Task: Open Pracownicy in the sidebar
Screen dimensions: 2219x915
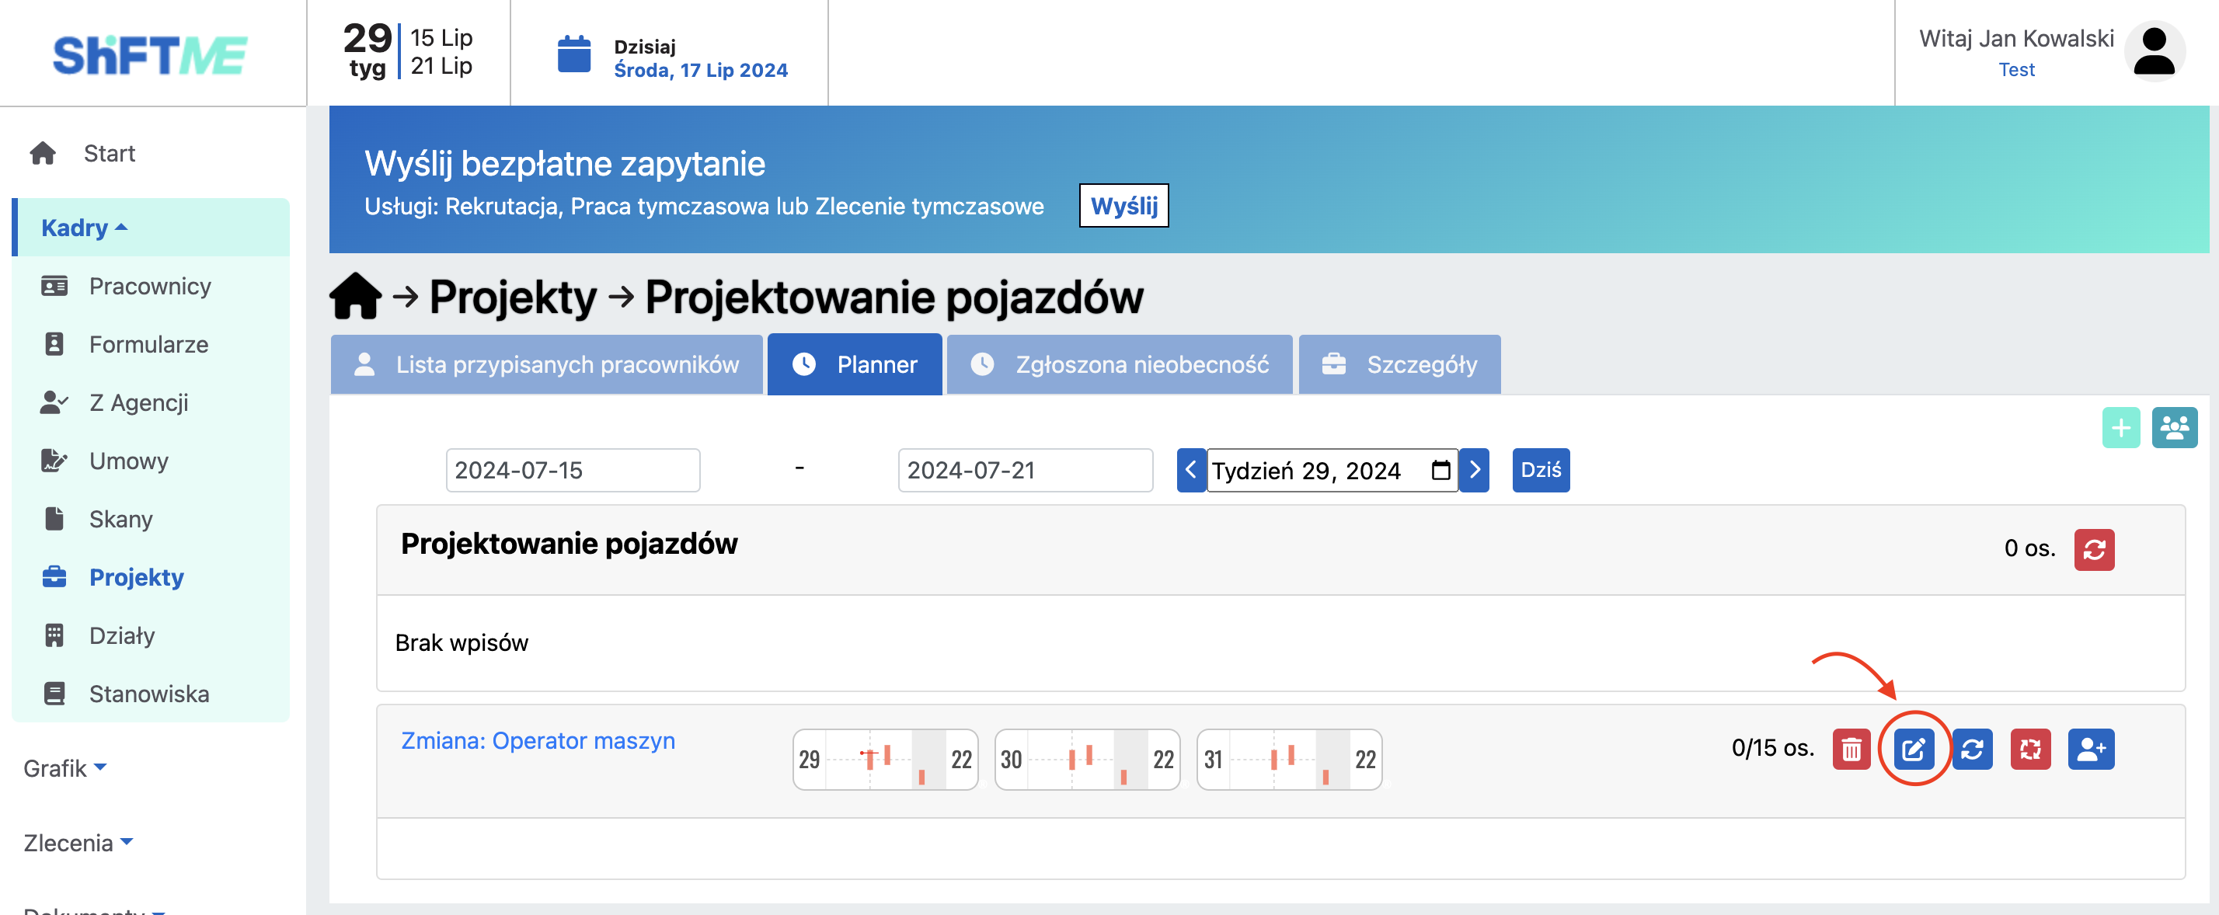Action: [150, 286]
